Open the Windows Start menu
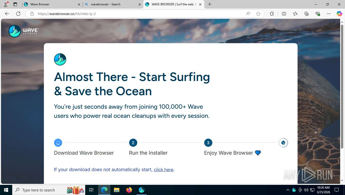This screenshot has height=195, width=345. click(6, 190)
